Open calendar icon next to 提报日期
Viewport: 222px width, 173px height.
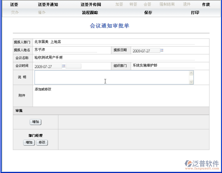(x=162, y=50)
